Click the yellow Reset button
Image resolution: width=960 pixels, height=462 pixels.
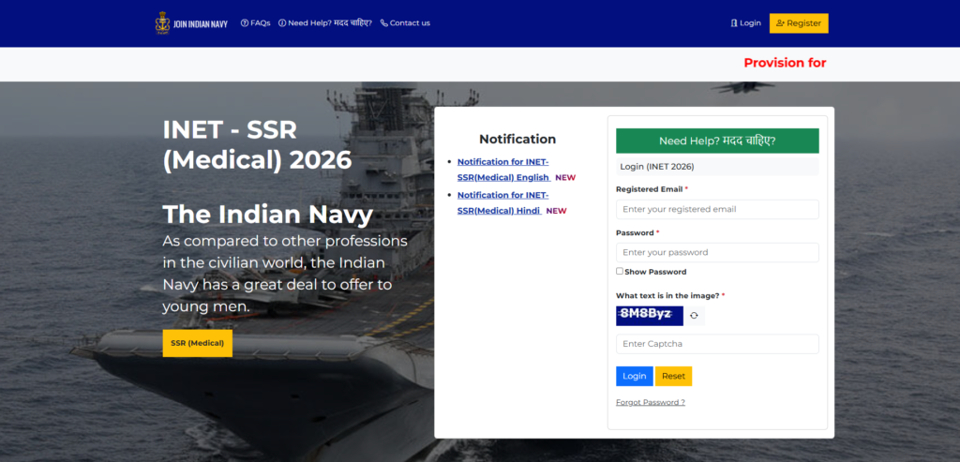tap(673, 377)
